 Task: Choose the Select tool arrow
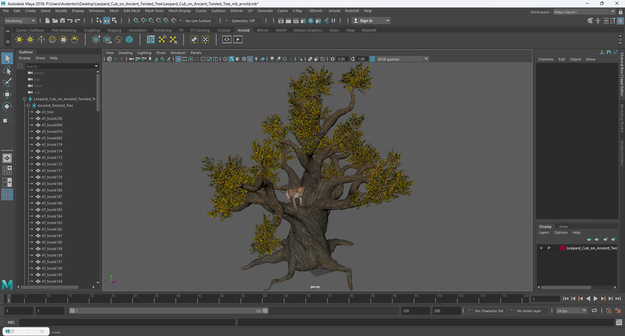click(7, 58)
